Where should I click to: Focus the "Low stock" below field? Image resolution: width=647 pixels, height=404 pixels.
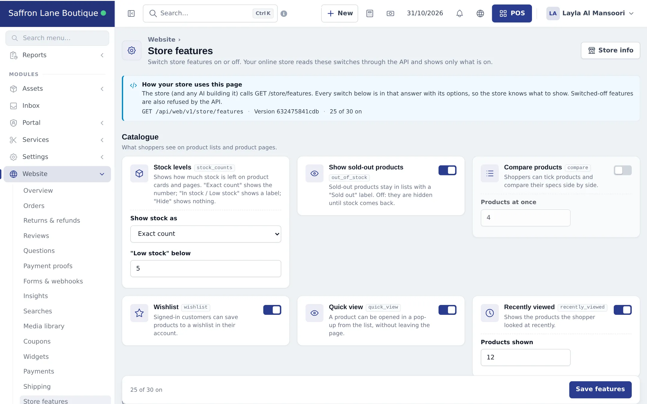coord(206,268)
